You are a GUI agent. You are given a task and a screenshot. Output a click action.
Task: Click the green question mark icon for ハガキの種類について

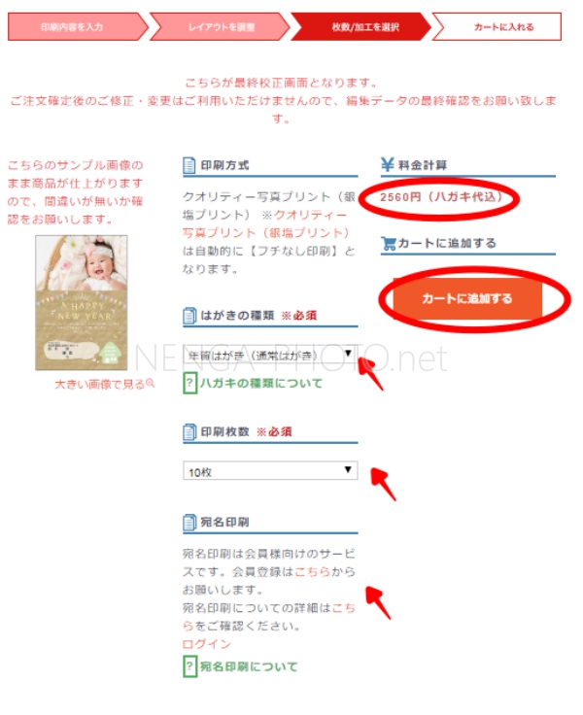coord(189,383)
